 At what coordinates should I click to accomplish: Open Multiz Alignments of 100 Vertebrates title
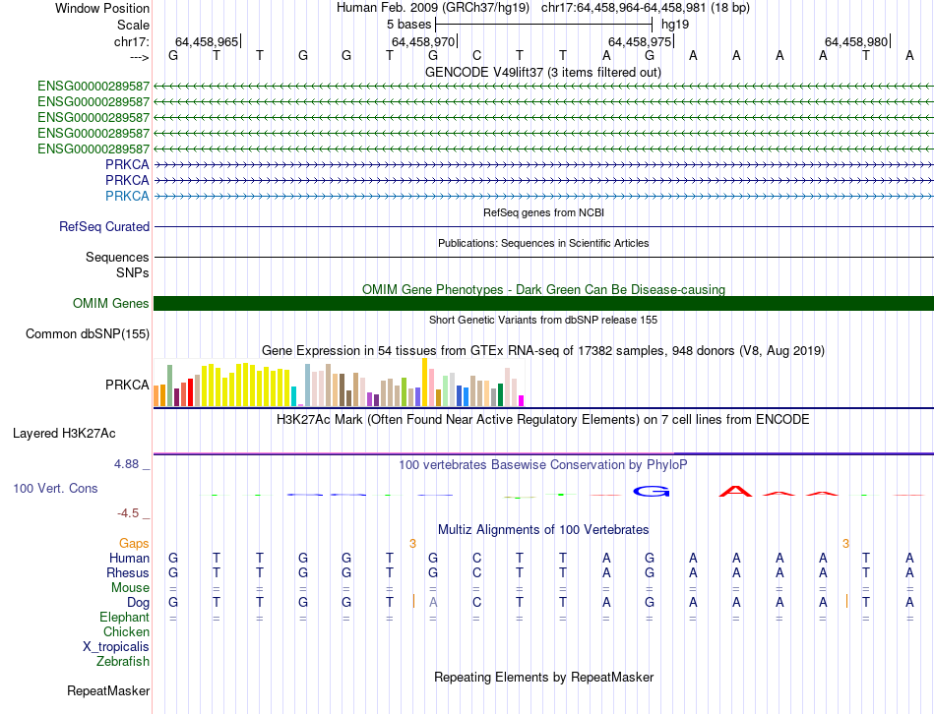coord(543,530)
